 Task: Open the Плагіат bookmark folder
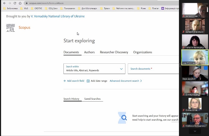point(154,8)
